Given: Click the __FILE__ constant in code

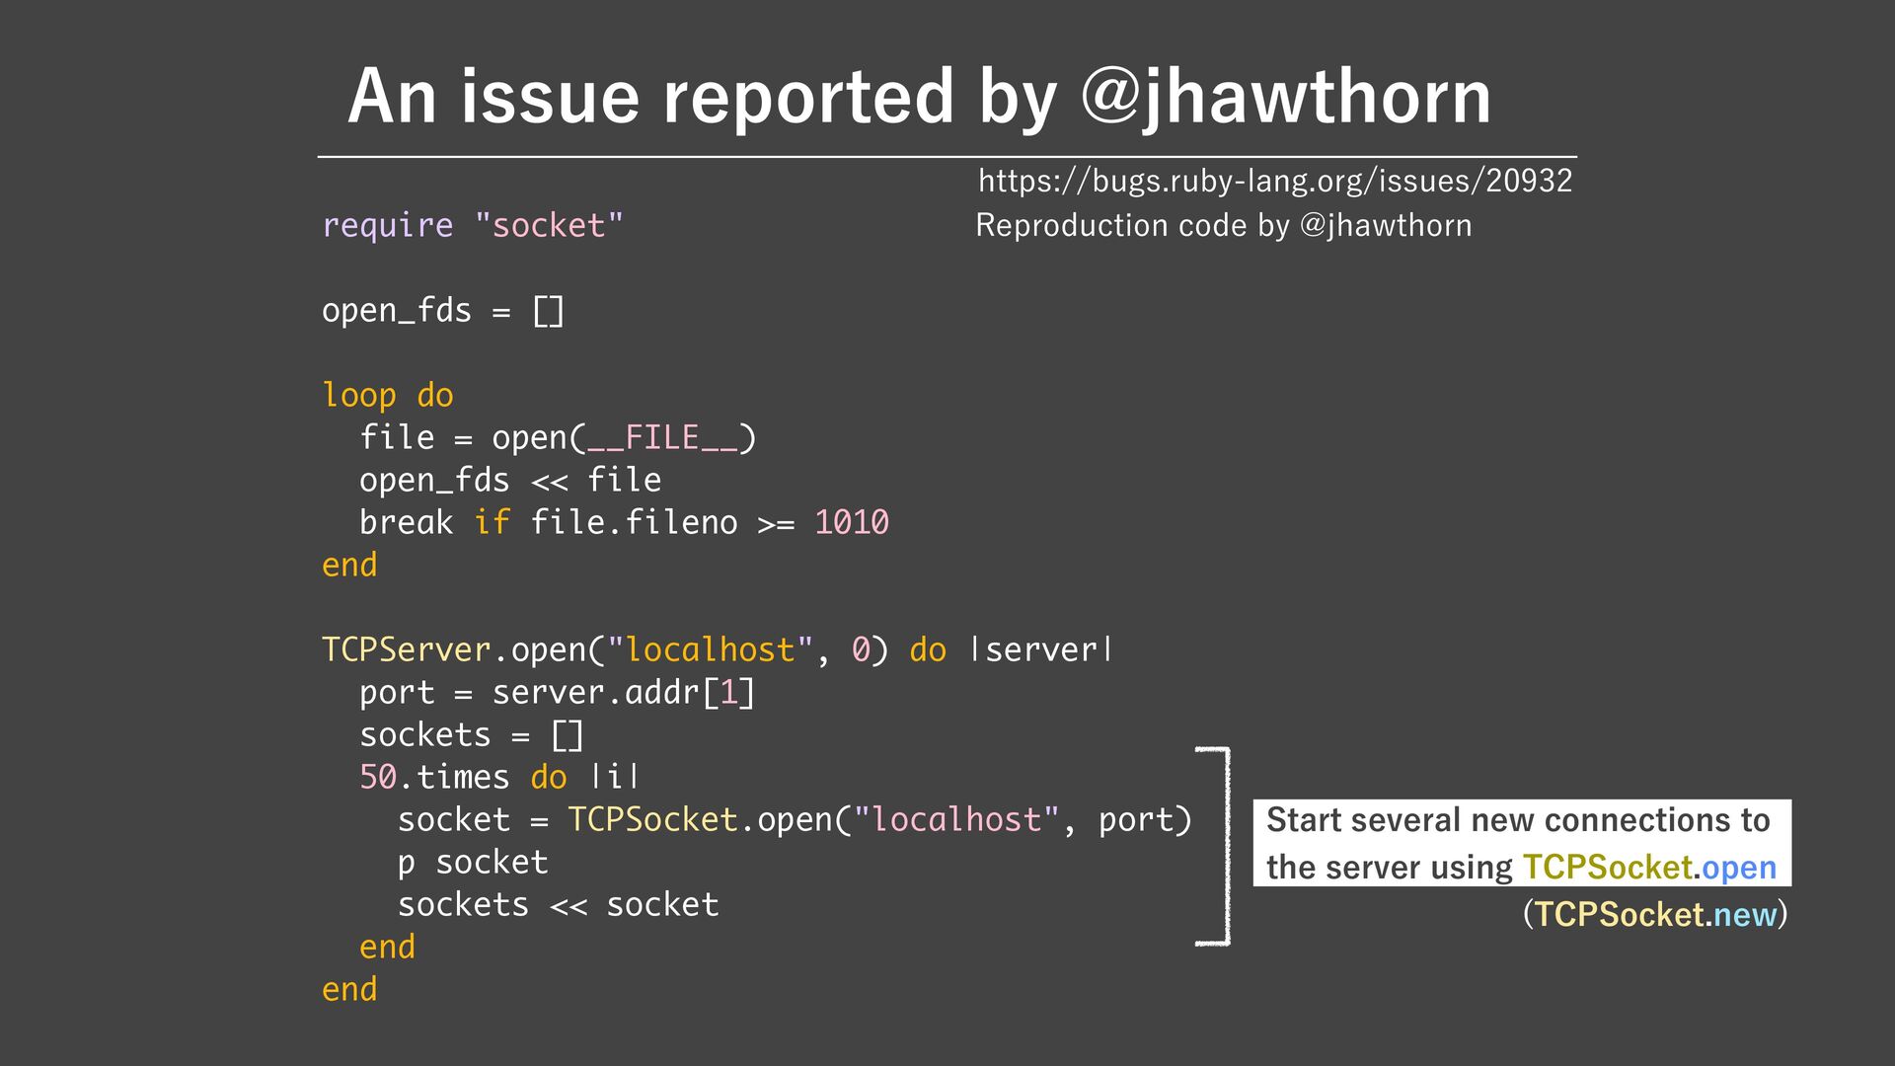Looking at the screenshot, I should (662, 437).
